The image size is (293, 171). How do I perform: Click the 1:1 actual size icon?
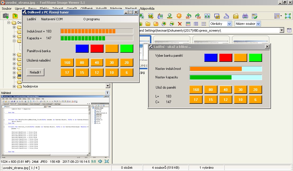[94, 161]
